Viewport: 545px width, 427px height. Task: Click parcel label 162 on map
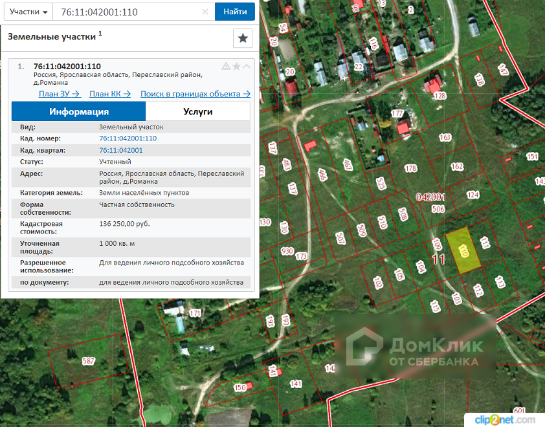(457, 166)
